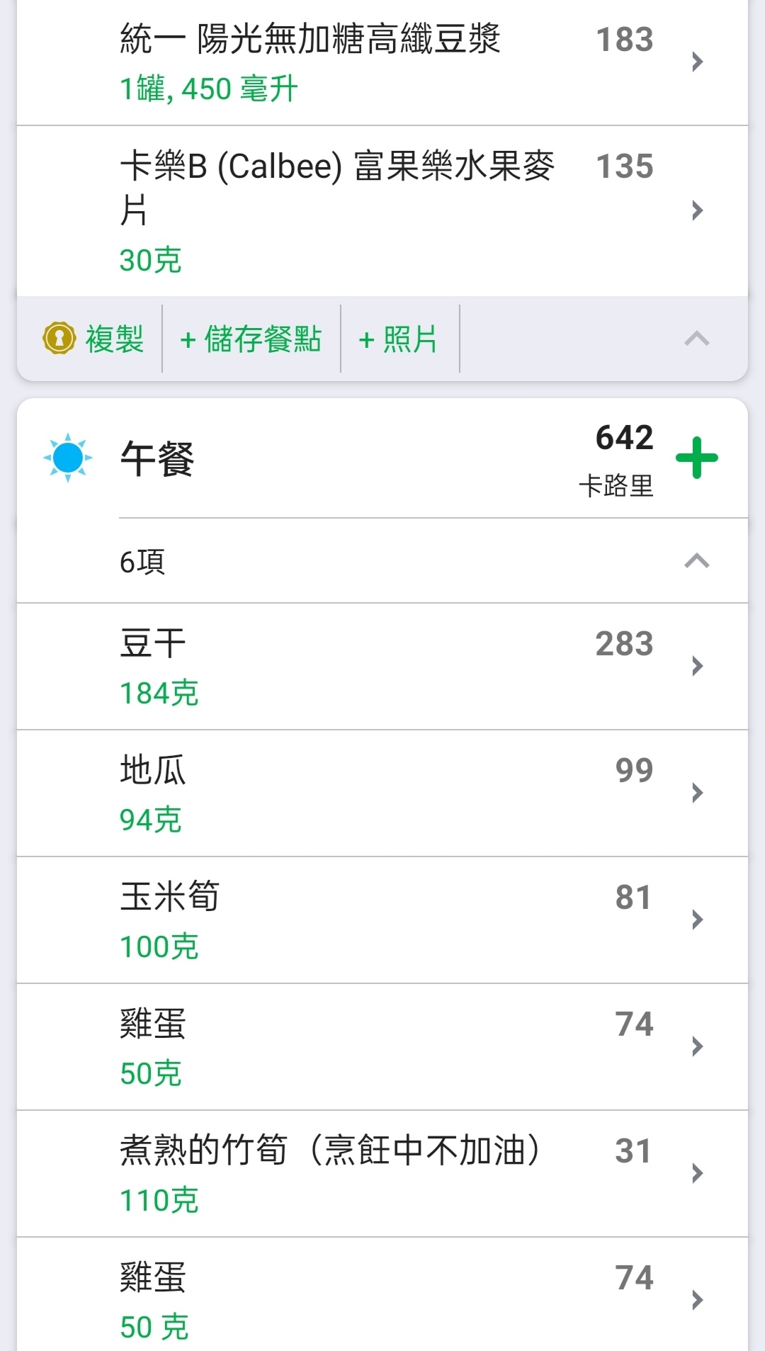Collapse the 6項 lunch item list

click(697, 561)
